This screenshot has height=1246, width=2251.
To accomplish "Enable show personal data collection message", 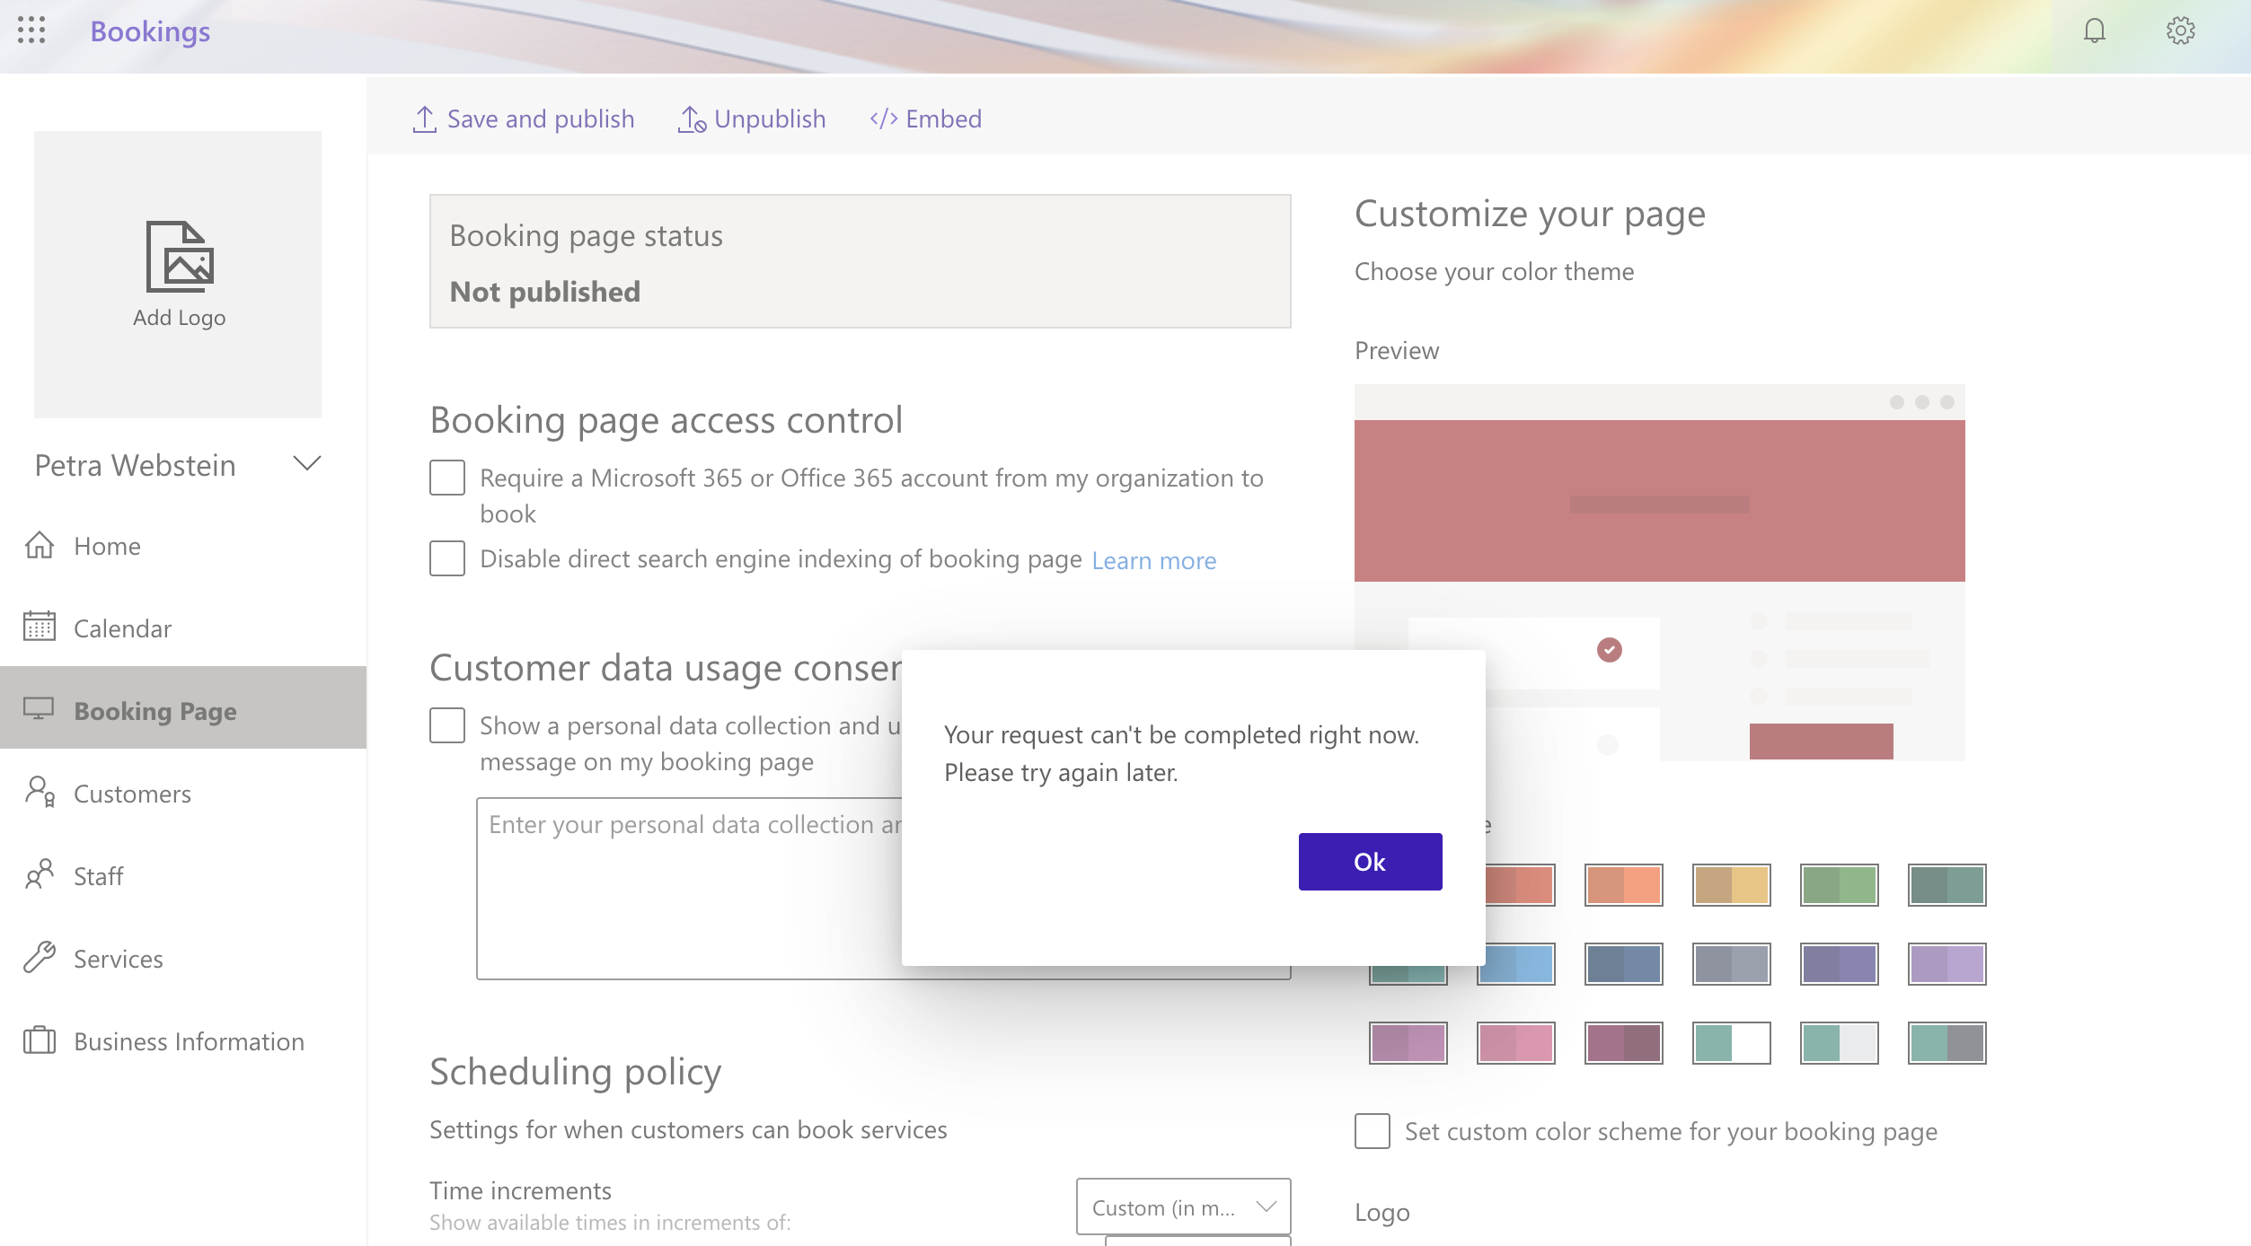I will point(446,724).
